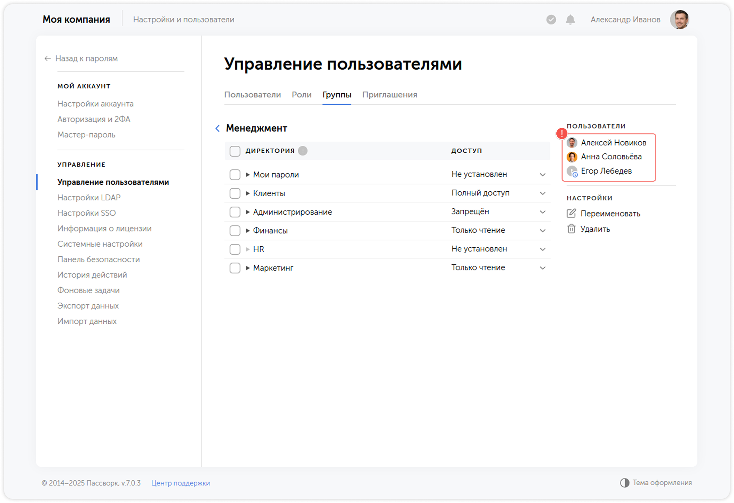Check the Маркетинг checkbox

coord(235,268)
